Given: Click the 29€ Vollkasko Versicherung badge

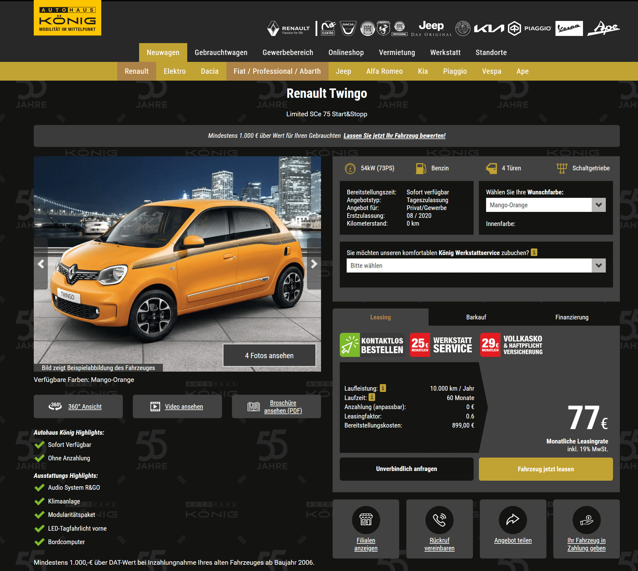Looking at the screenshot, I should pyautogui.click(x=511, y=345).
